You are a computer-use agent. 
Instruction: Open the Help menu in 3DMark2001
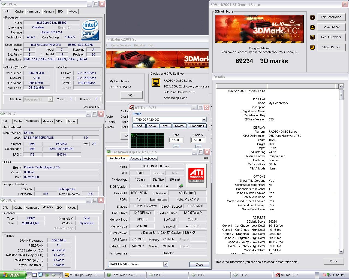pos(151,45)
